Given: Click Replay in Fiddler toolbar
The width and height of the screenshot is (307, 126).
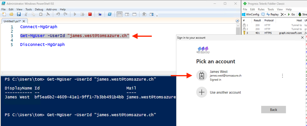Looking at the screenshot, I should point(273,14).
